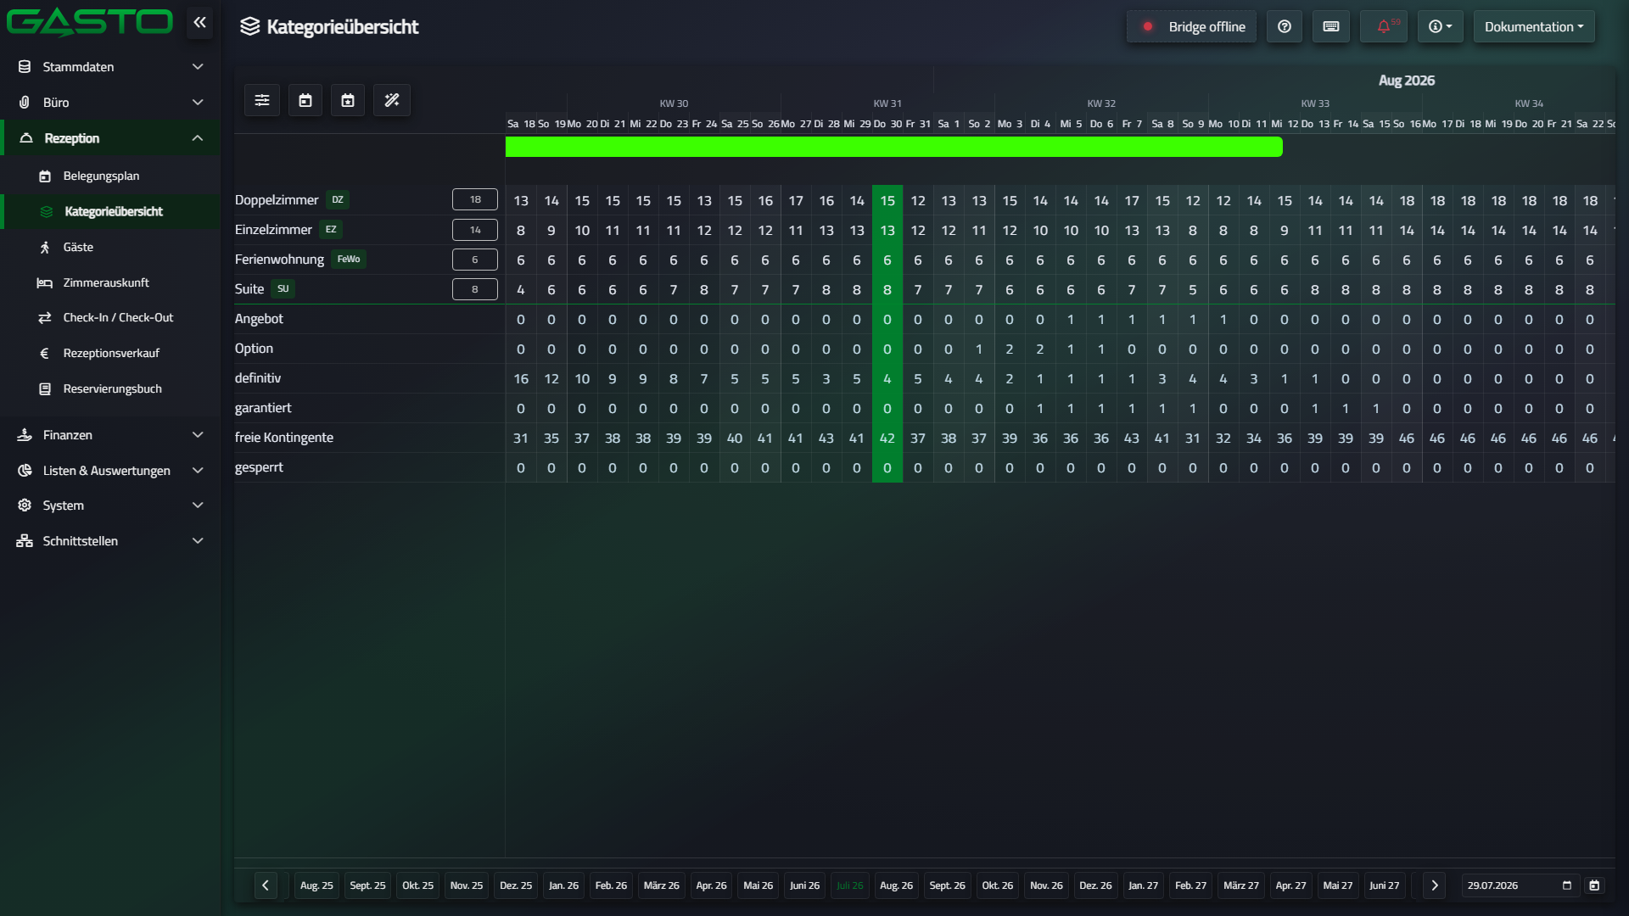Screen dimensions: 1629x916
Task: Collapse the sidebar with the double-chevron icon
Action: point(199,23)
